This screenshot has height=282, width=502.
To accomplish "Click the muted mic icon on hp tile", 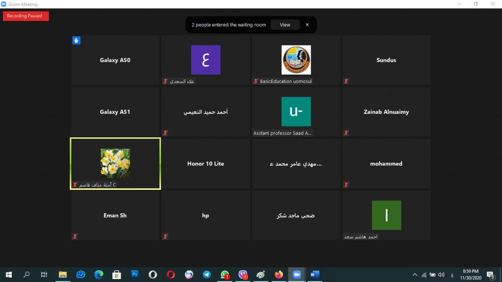I will click(166, 236).
